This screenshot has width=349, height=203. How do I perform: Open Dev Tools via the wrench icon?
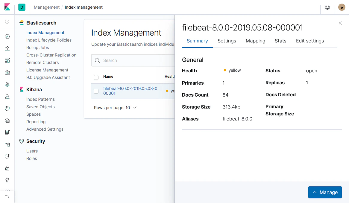point(7,180)
